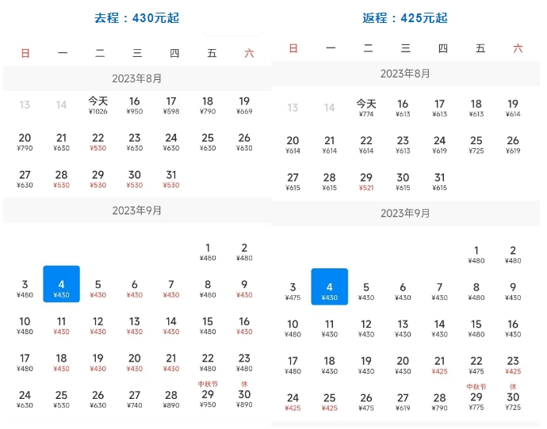Choose September 28 at ¥790 for return
The height and width of the screenshot is (429, 547).
click(439, 402)
